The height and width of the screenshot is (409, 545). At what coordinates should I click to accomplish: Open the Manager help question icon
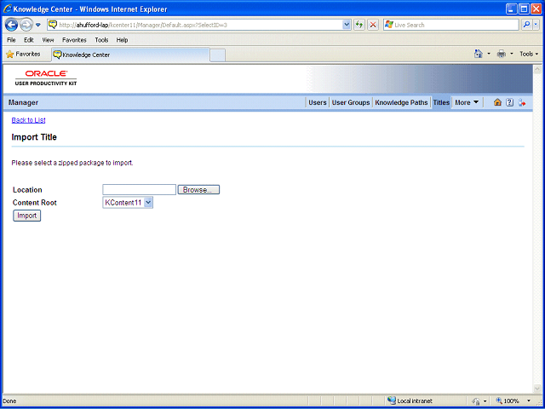click(x=509, y=102)
